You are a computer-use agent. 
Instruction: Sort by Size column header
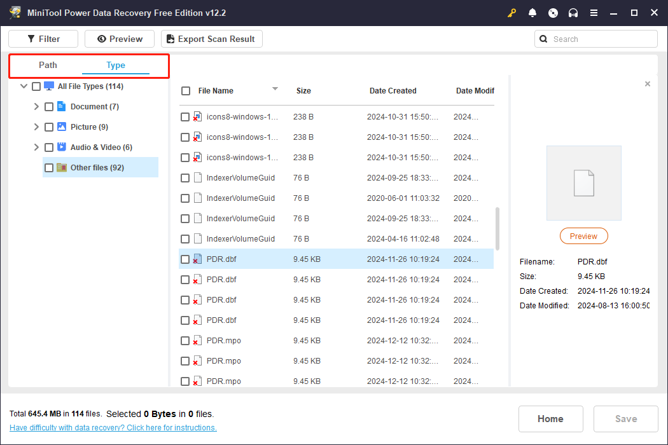tap(303, 91)
